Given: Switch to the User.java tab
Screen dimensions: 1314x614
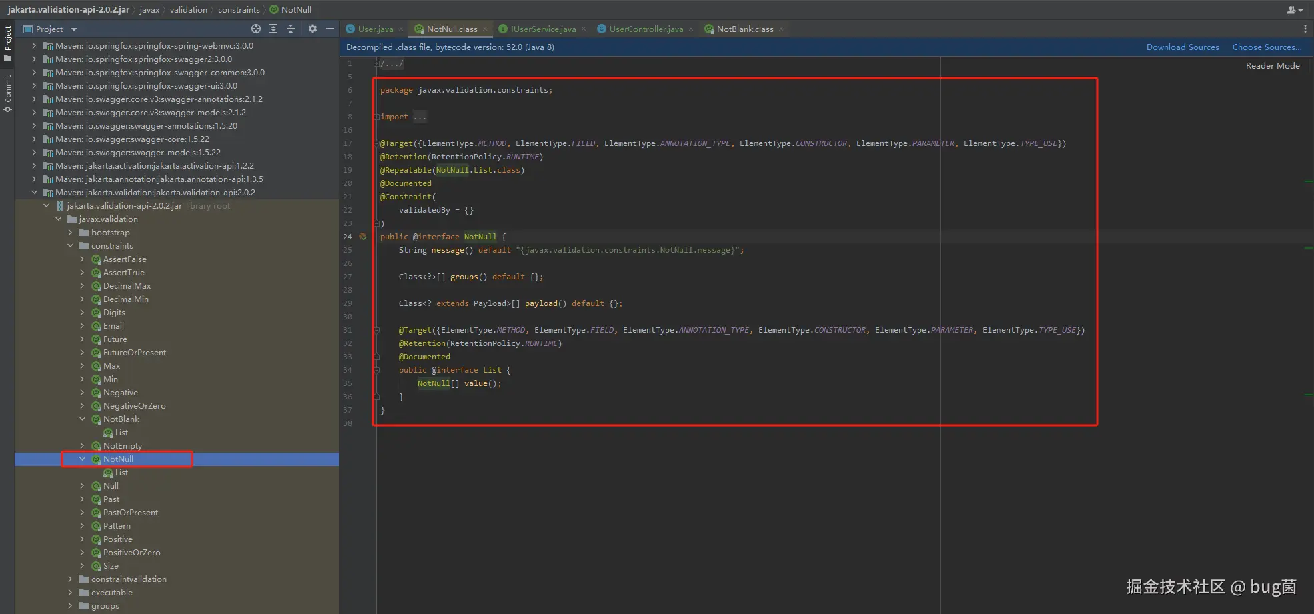Looking at the screenshot, I should (375, 29).
